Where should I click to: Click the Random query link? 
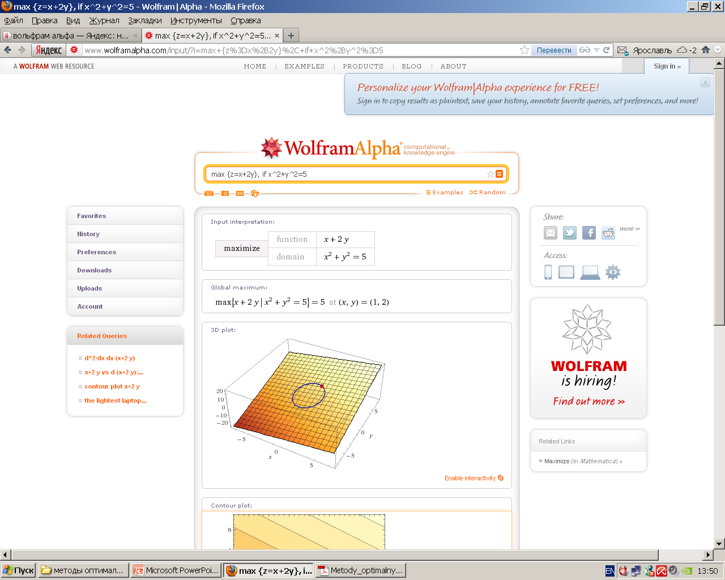[x=488, y=193]
